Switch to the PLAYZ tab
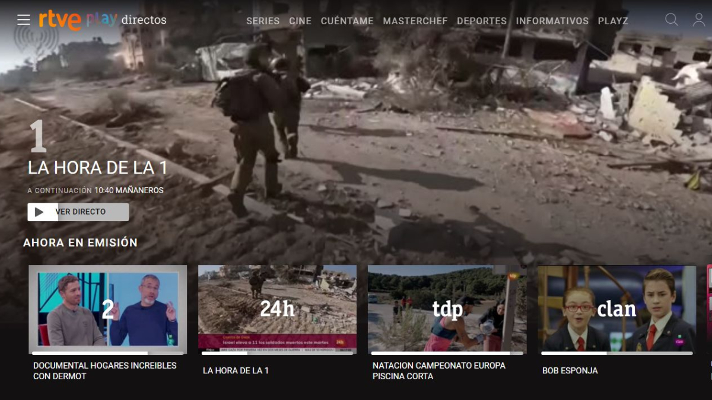Viewport: 712px width, 400px height. pyautogui.click(x=613, y=21)
